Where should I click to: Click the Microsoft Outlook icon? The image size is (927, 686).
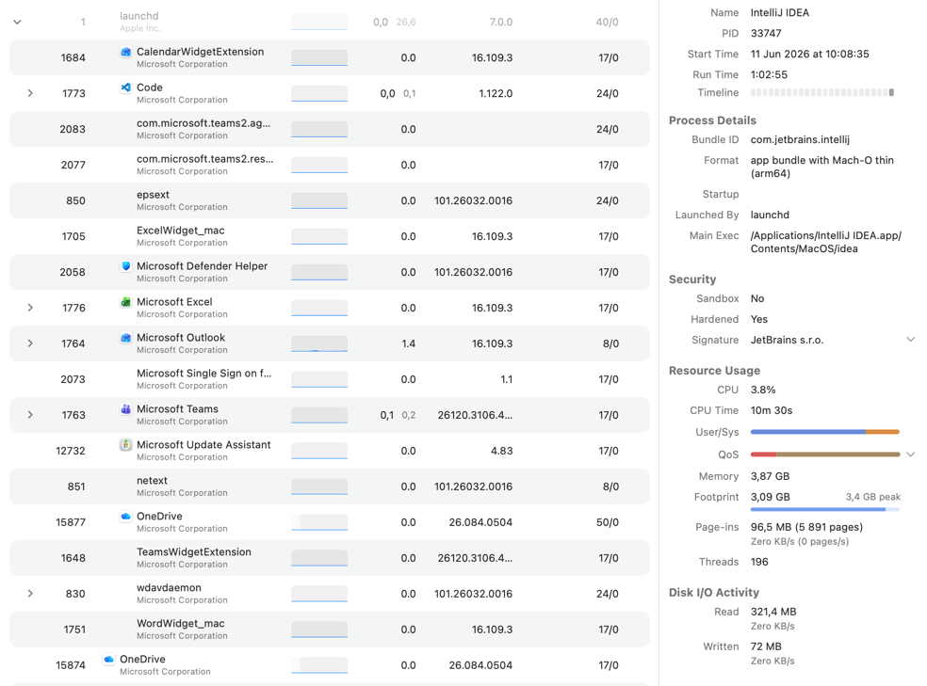(x=126, y=338)
